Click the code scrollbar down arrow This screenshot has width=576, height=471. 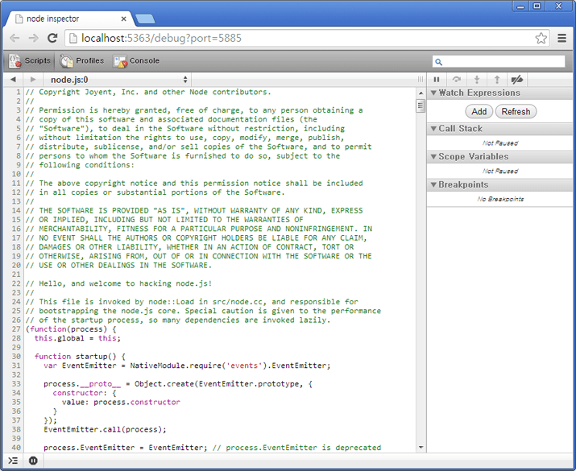[421, 448]
